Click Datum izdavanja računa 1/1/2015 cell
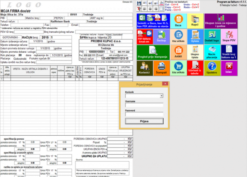 38,41
